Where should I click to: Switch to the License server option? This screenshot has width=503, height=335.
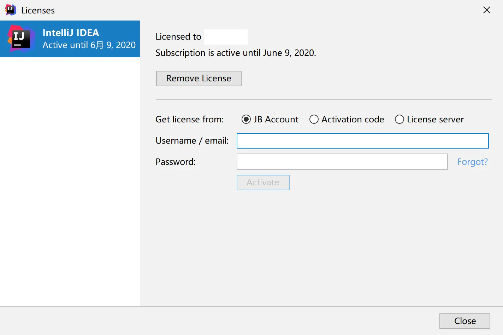coord(400,119)
